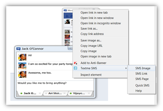The height and width of the screenshot is (111, 163).
Task: Click the Textme SMS blue icon
Action: point(75,68)
